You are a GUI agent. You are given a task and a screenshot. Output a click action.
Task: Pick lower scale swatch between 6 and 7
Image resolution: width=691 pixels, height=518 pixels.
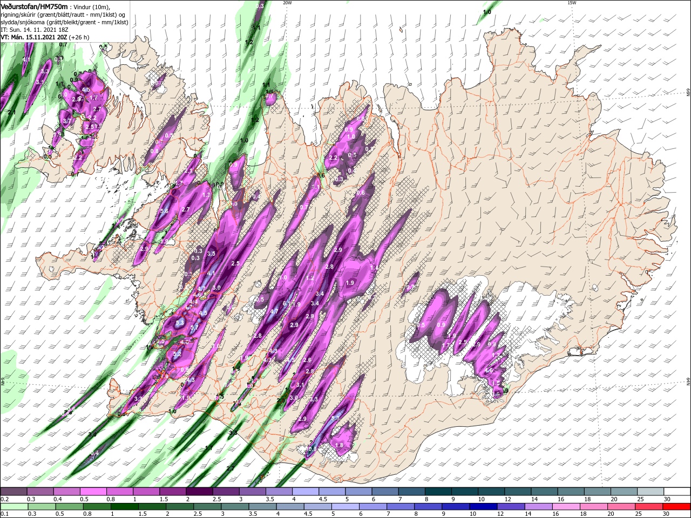coord(372,507)
